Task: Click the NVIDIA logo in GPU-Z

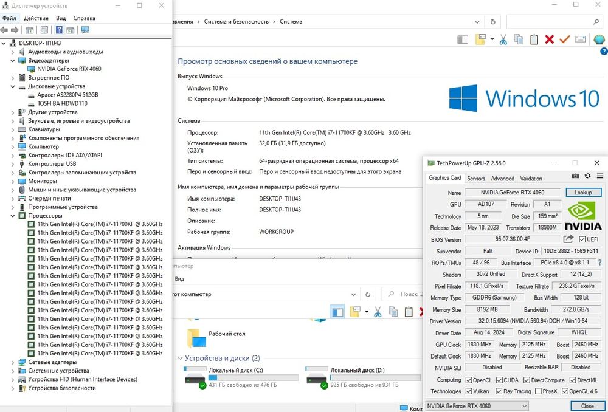Action: tap(583, 216)
